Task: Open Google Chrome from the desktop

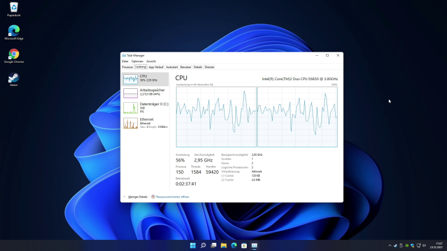Action: click(13, 55)
